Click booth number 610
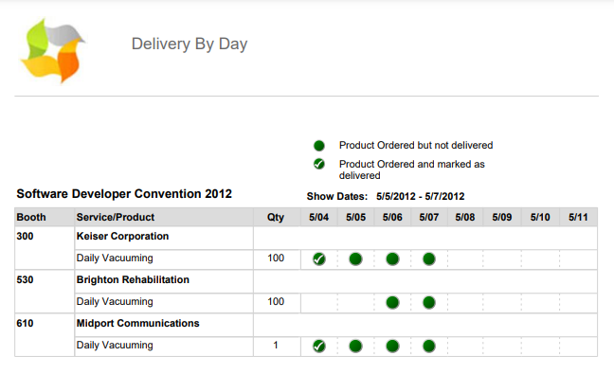 click(26, 323)
